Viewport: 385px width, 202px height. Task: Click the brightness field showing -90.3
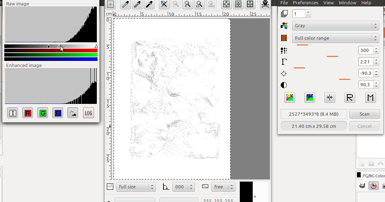coord(366,73)
